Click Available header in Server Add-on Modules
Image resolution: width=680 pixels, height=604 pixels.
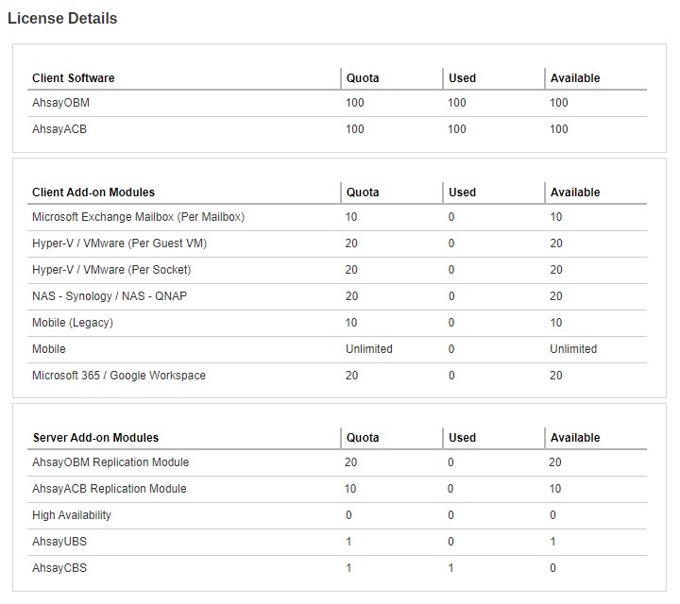(x=575, y=438)
